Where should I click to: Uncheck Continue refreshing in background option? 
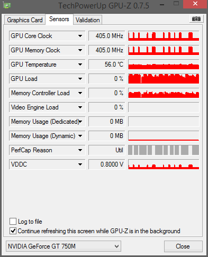[x=13, y=231]
